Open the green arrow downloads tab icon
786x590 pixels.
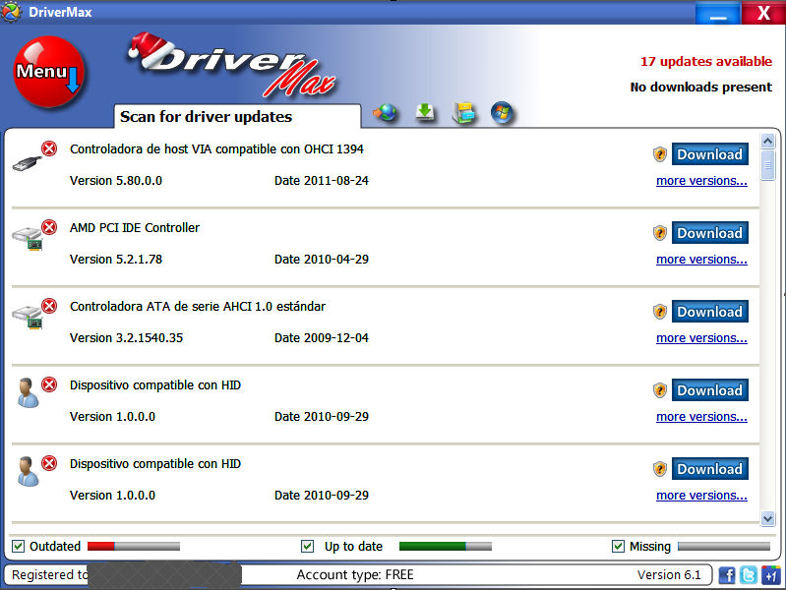[x=425, y=112]
